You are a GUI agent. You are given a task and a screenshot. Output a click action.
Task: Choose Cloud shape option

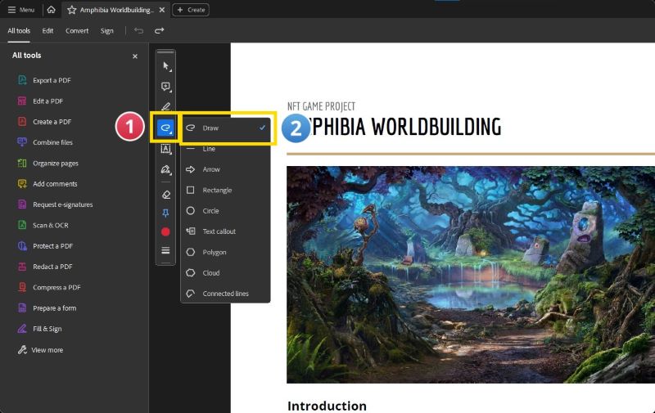tap(226, 273)
